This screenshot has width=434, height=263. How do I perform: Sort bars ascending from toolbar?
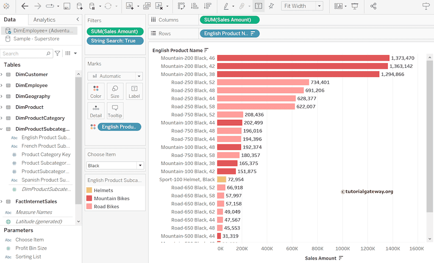click(195, 6)
